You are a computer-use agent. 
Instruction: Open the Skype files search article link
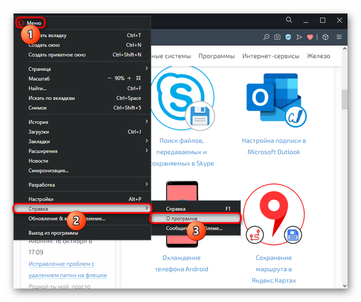[182, 152]
